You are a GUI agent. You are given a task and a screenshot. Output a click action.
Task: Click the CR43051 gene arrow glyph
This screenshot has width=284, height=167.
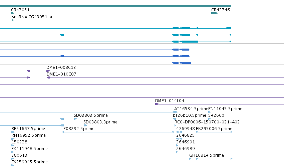pyautogui.click(x=13, y=13)
